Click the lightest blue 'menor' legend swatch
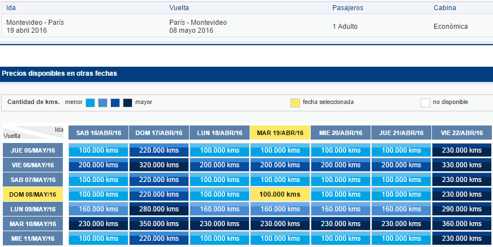Image resolution: width=493 pixels, height=247 pixels. (x=90, y=103)
